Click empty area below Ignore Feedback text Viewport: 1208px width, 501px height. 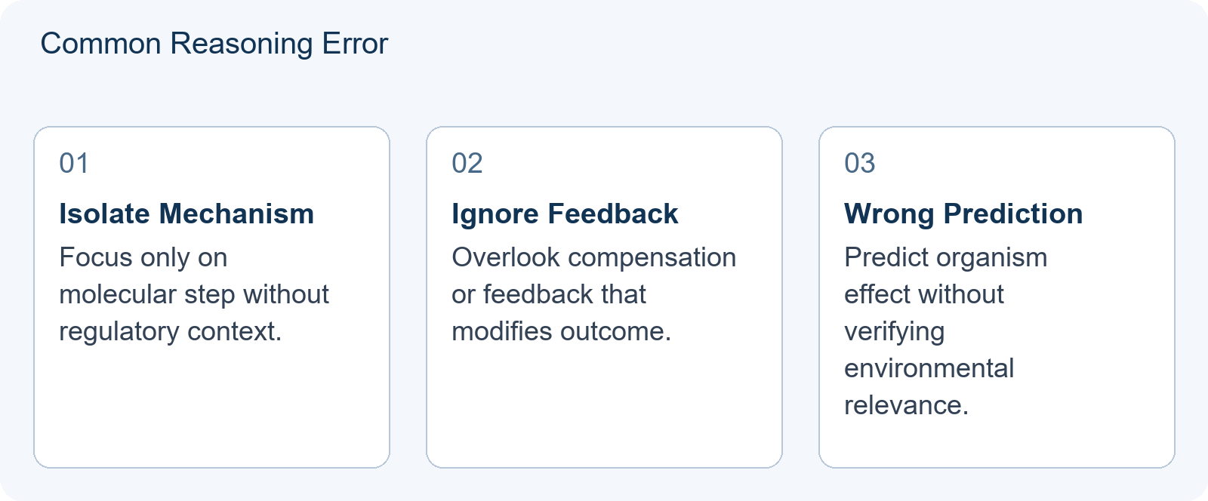pyautogui.click(x=604, y=407)
